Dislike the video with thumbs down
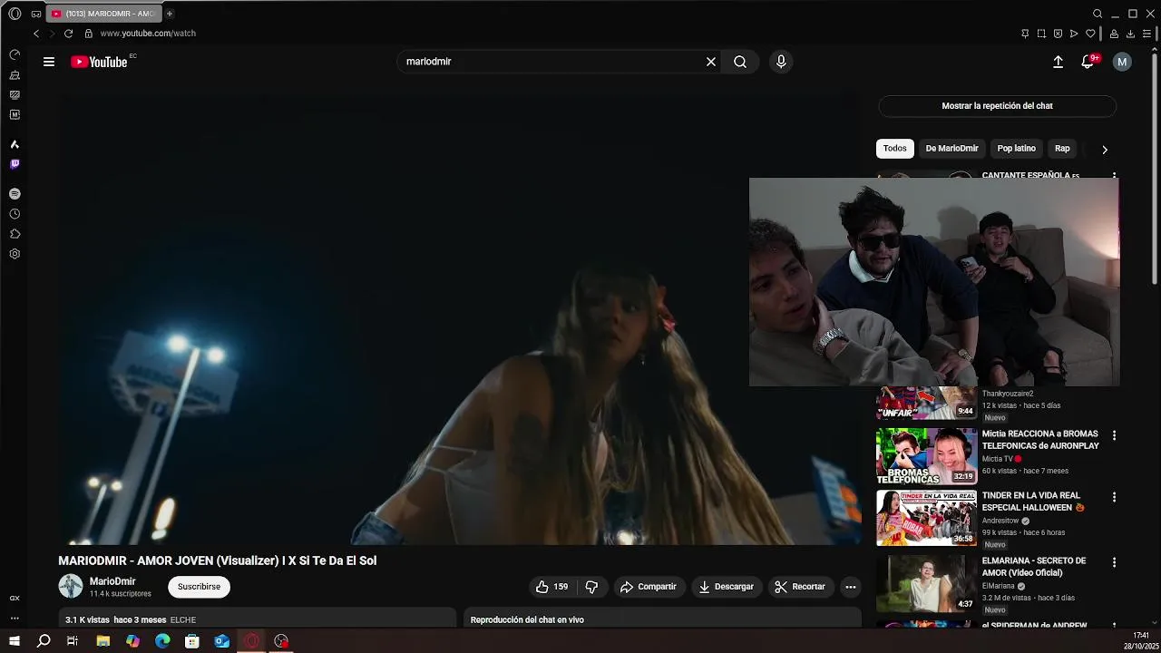The height and width of the screenshot is (653, 1161). (591, 587)
